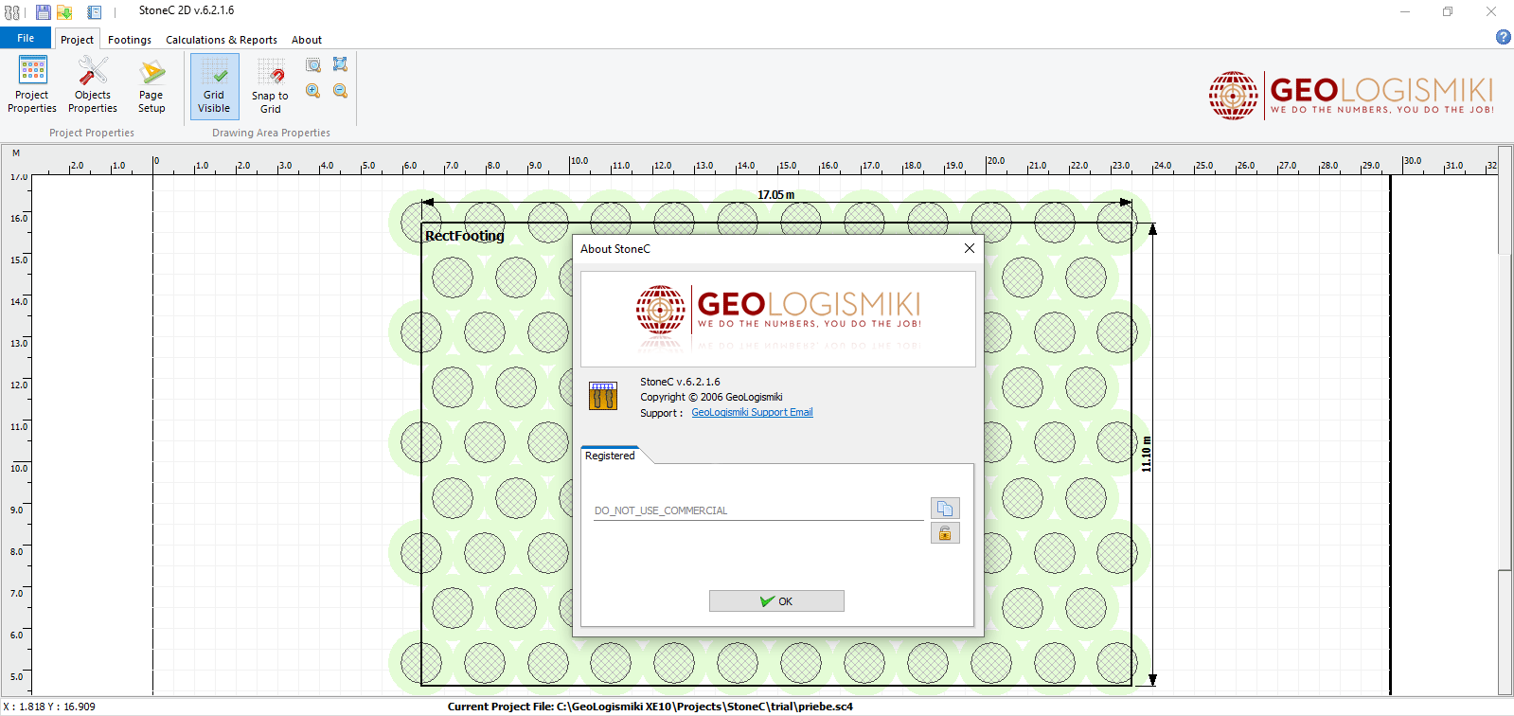
Task: Click OK in the About StoneC dialog
Action: coord(776,601)
